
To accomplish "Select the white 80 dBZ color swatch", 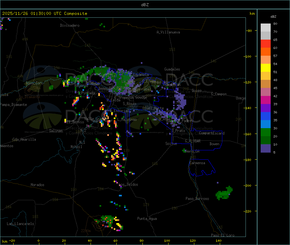I will (266, 28).
